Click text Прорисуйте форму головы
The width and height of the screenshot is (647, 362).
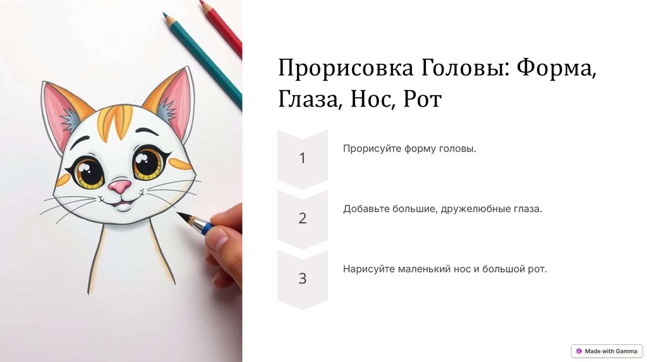pos(409,149)
